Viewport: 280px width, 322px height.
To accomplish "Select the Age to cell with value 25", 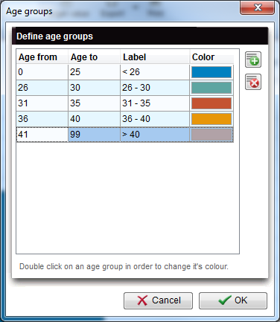I will pyautogui.click(x=94, y=72).
